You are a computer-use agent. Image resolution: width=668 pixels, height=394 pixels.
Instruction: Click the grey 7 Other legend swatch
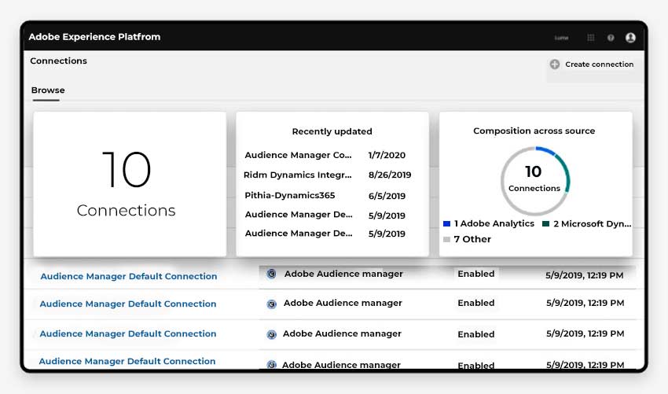(446, 239)
